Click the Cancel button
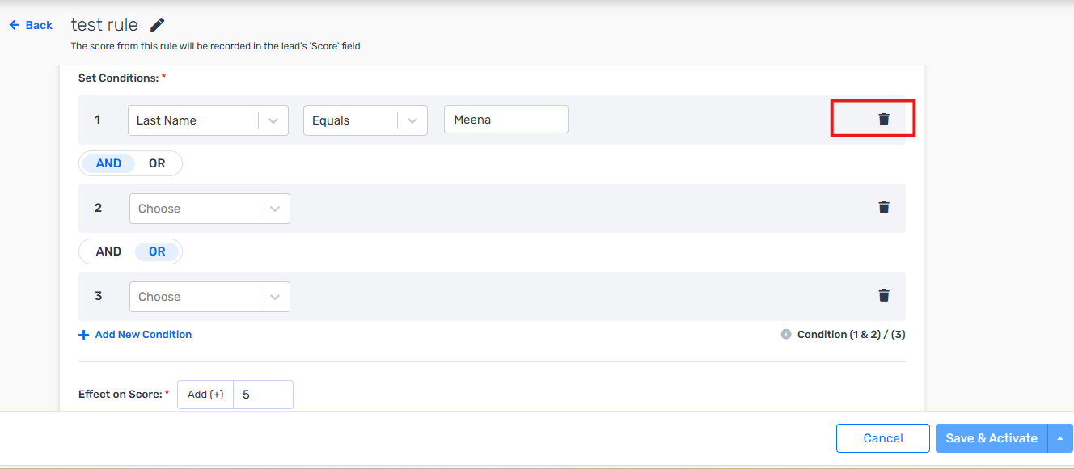The height and width of the screenshot is (469, 1074). click(x=883, y=438)
